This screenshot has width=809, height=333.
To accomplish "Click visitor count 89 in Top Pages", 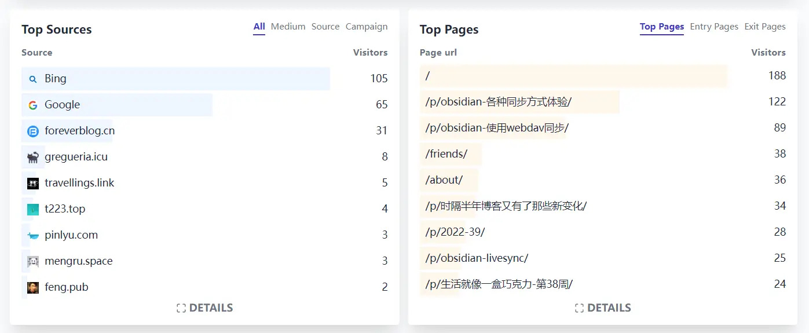I will (x=779, y=128).
